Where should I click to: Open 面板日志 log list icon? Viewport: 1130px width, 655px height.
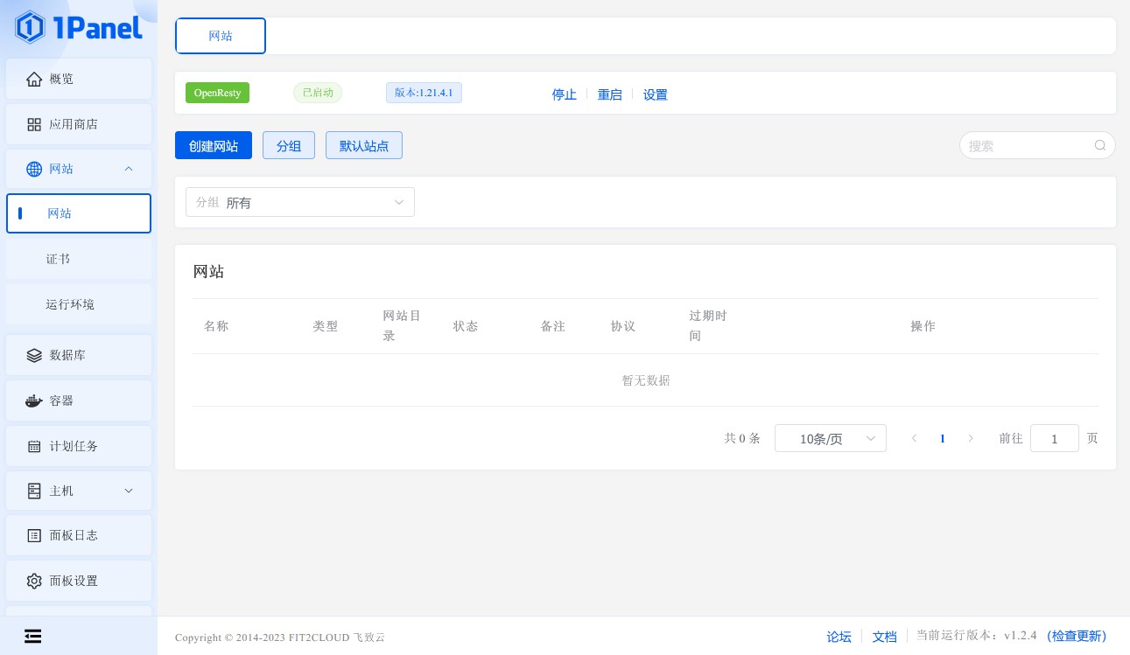click(x=34, y=535)
